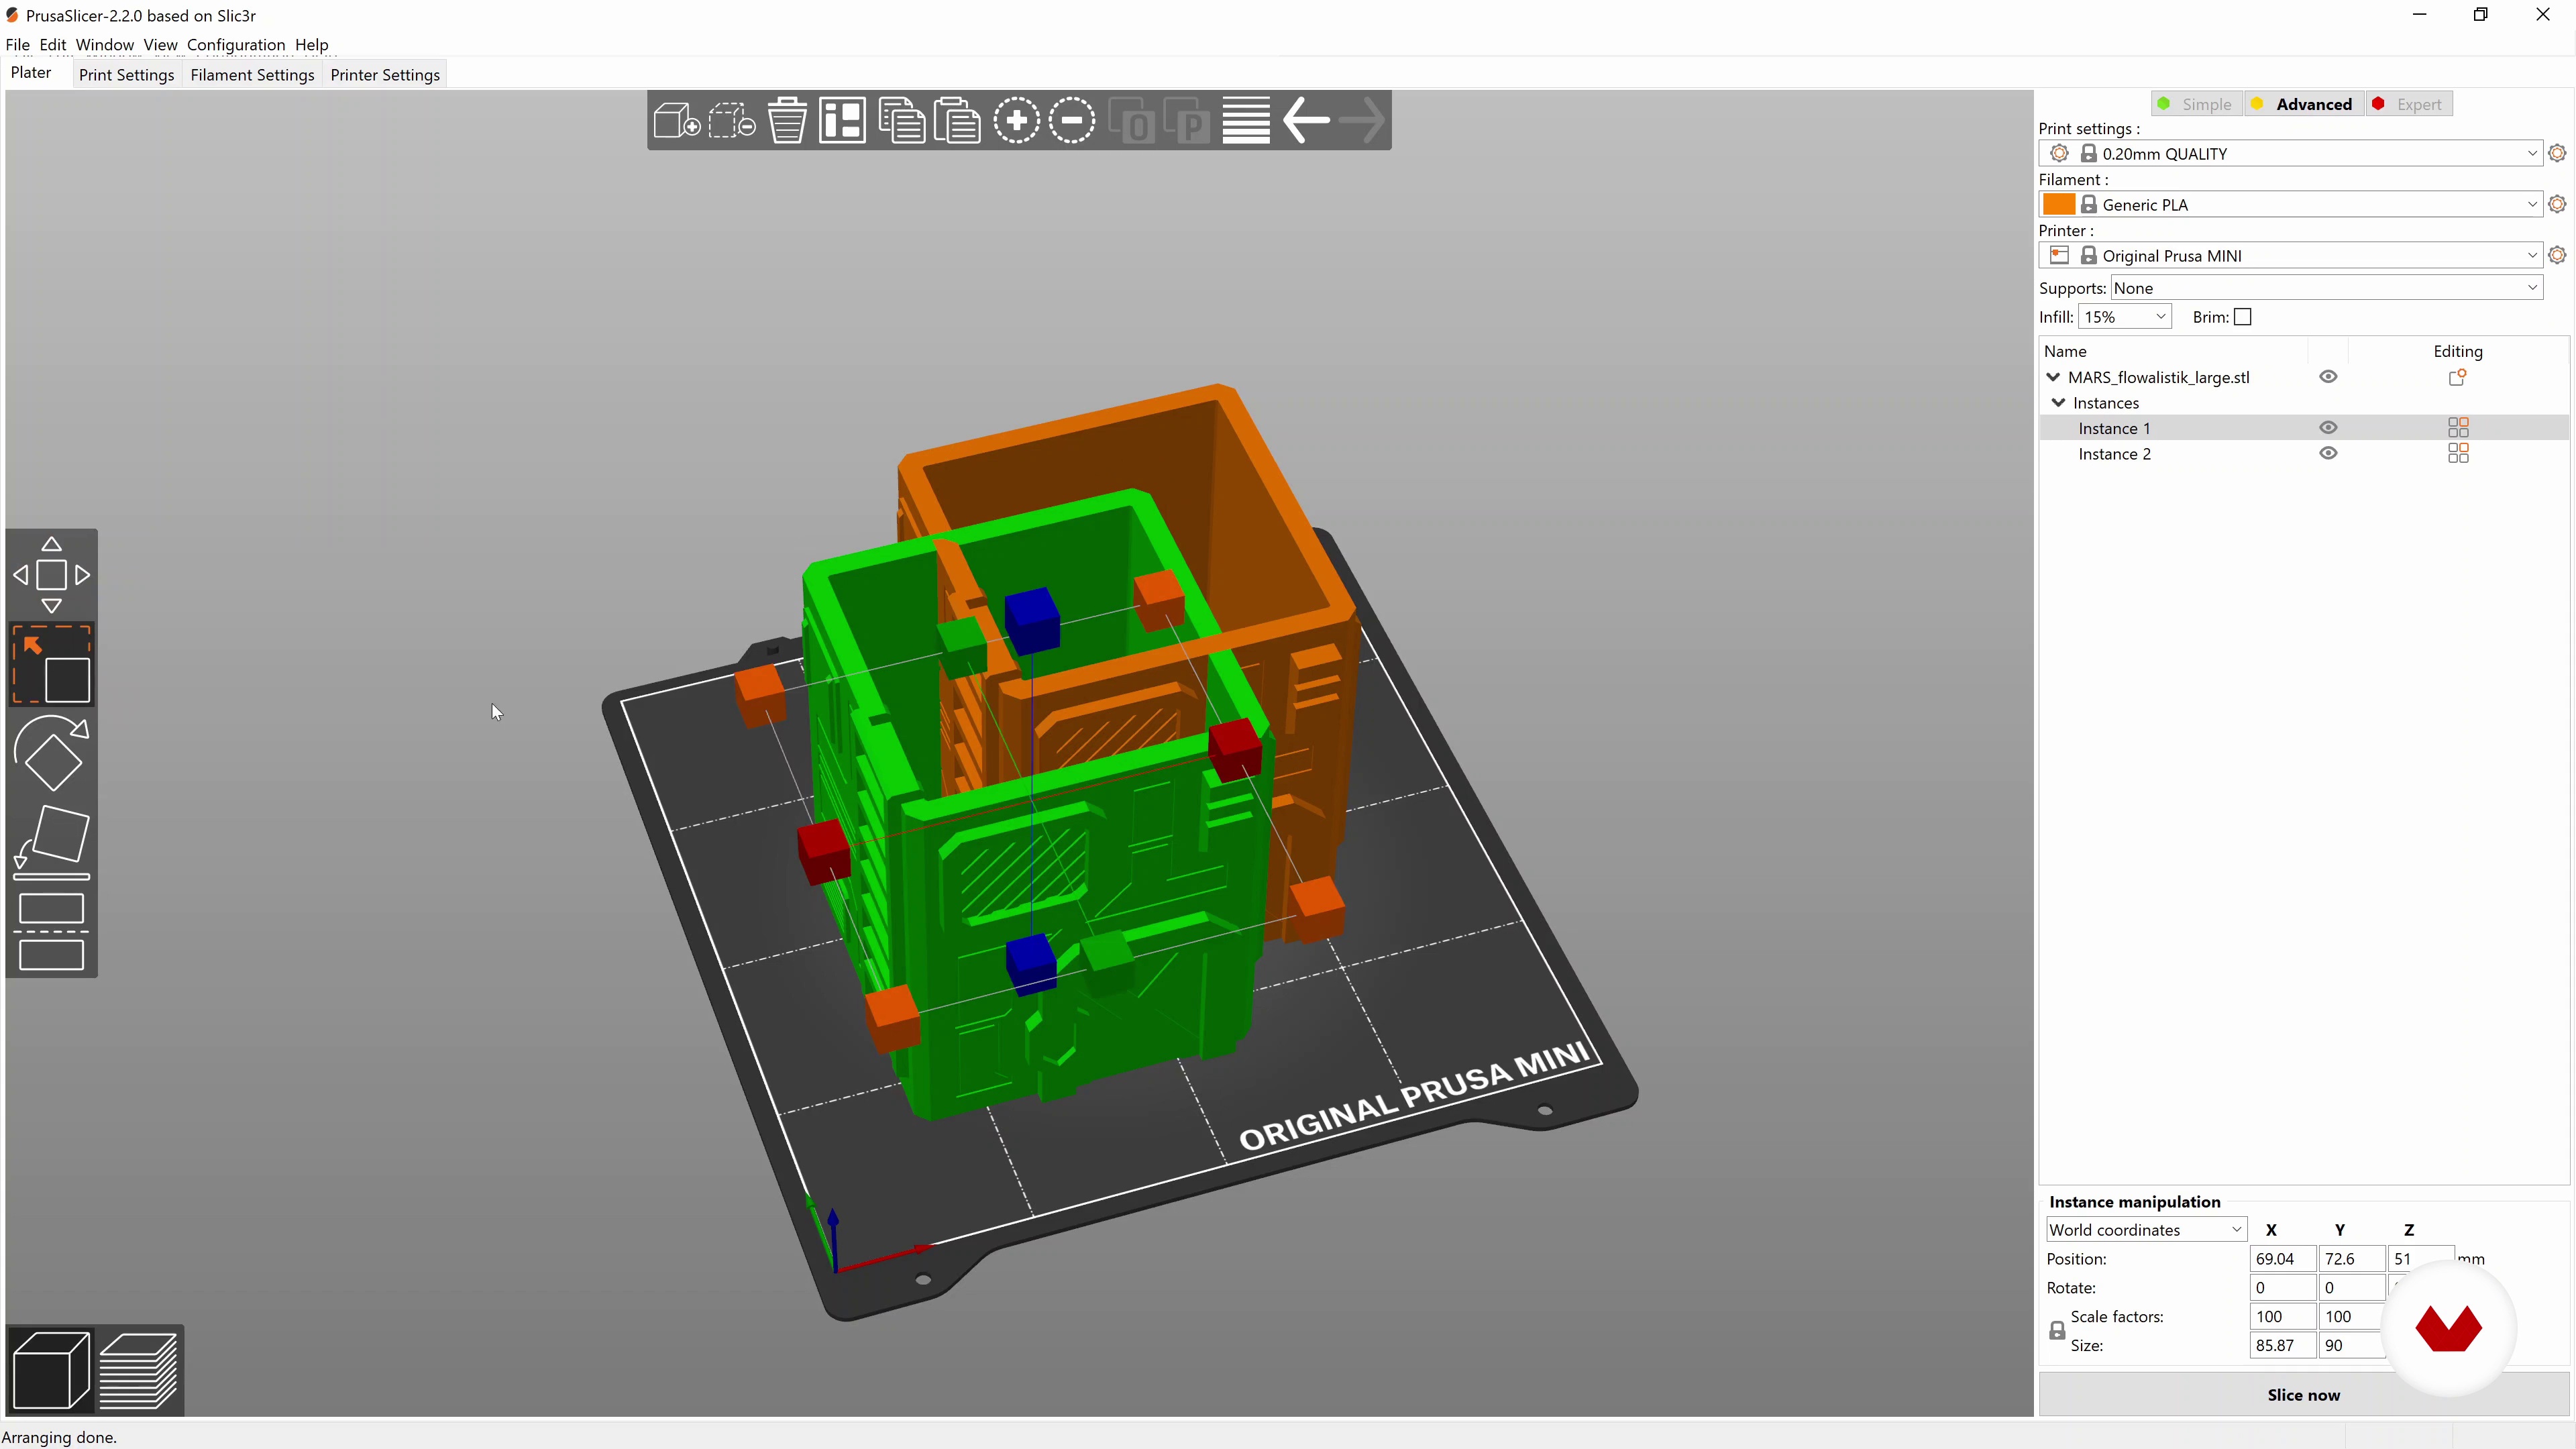Select the Scale gizmo tool

pos(51,665)
